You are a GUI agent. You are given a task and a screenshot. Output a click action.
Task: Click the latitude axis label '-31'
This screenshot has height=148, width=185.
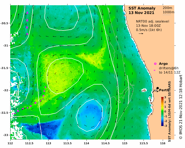(x=6, y=45)
